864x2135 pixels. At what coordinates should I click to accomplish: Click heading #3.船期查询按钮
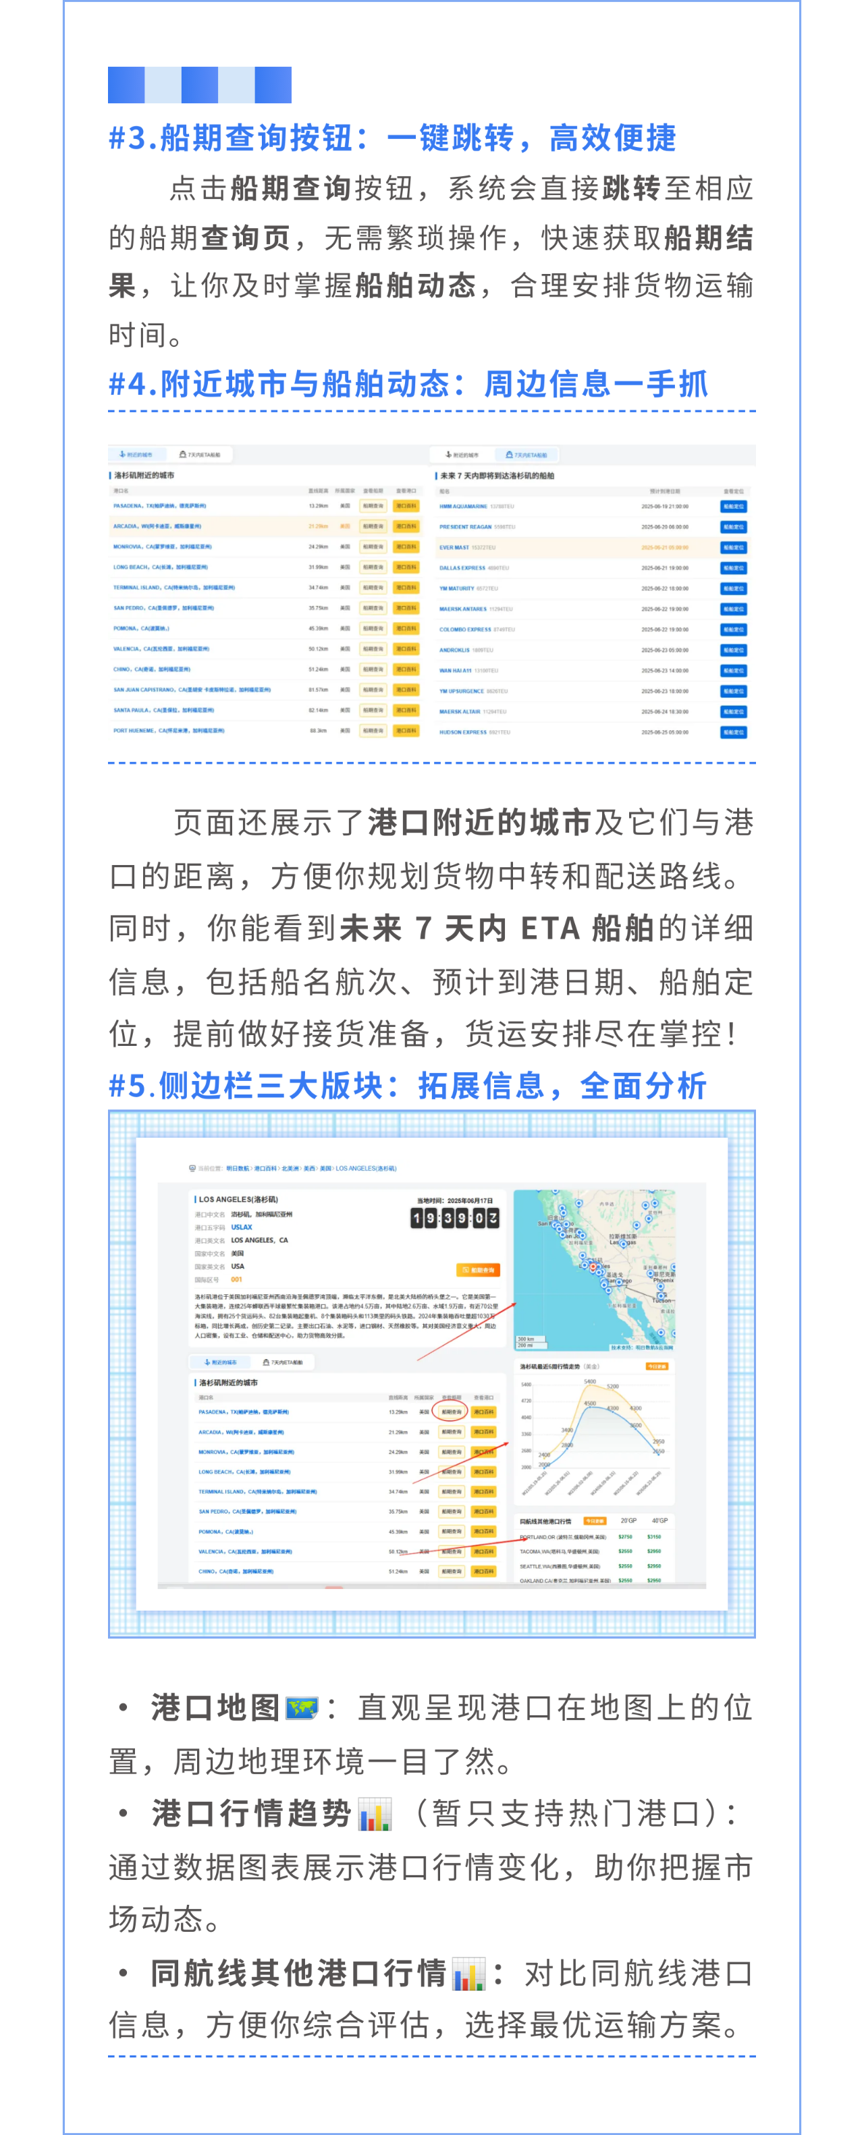[x=392, y=138]
